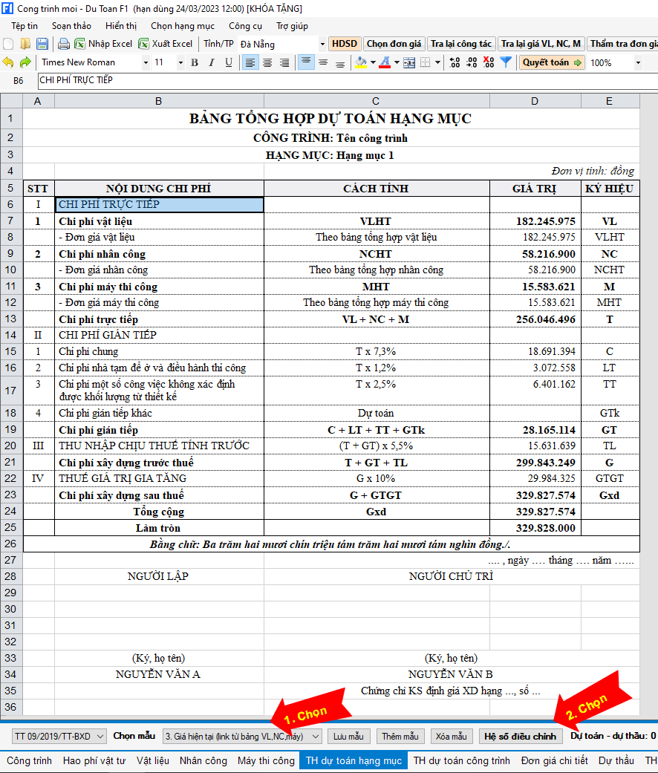Image resolution: width=658 pixels, height=773 pixels.
Task: Open the Hiển thị menu
Action: [121, 26]
